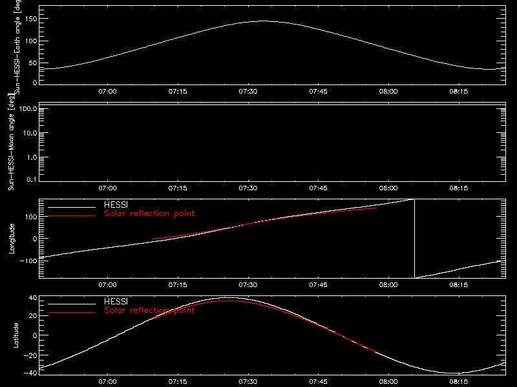Click 08:15 time label under Earth angle plot
The image size is (517, 387).
[459, 92]
